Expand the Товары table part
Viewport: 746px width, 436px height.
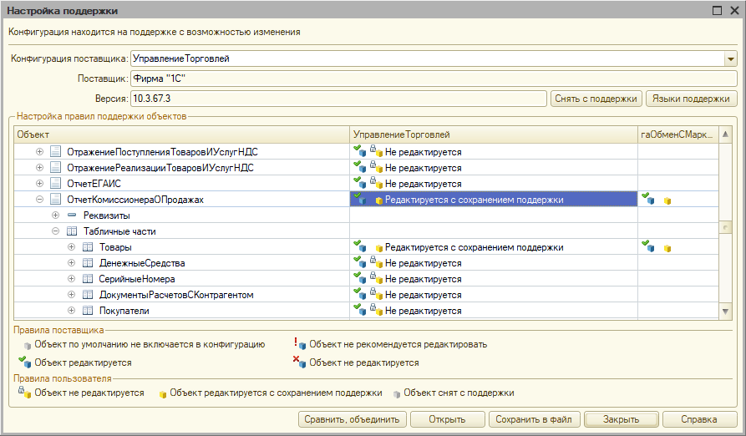[71, 246]
